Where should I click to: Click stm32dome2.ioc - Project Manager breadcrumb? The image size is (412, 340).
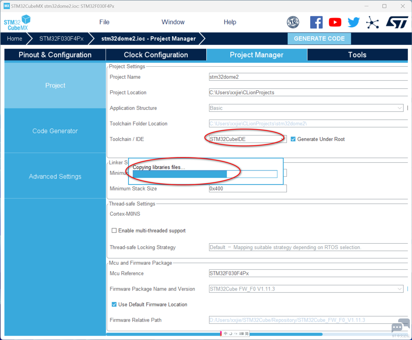(149, 39)
